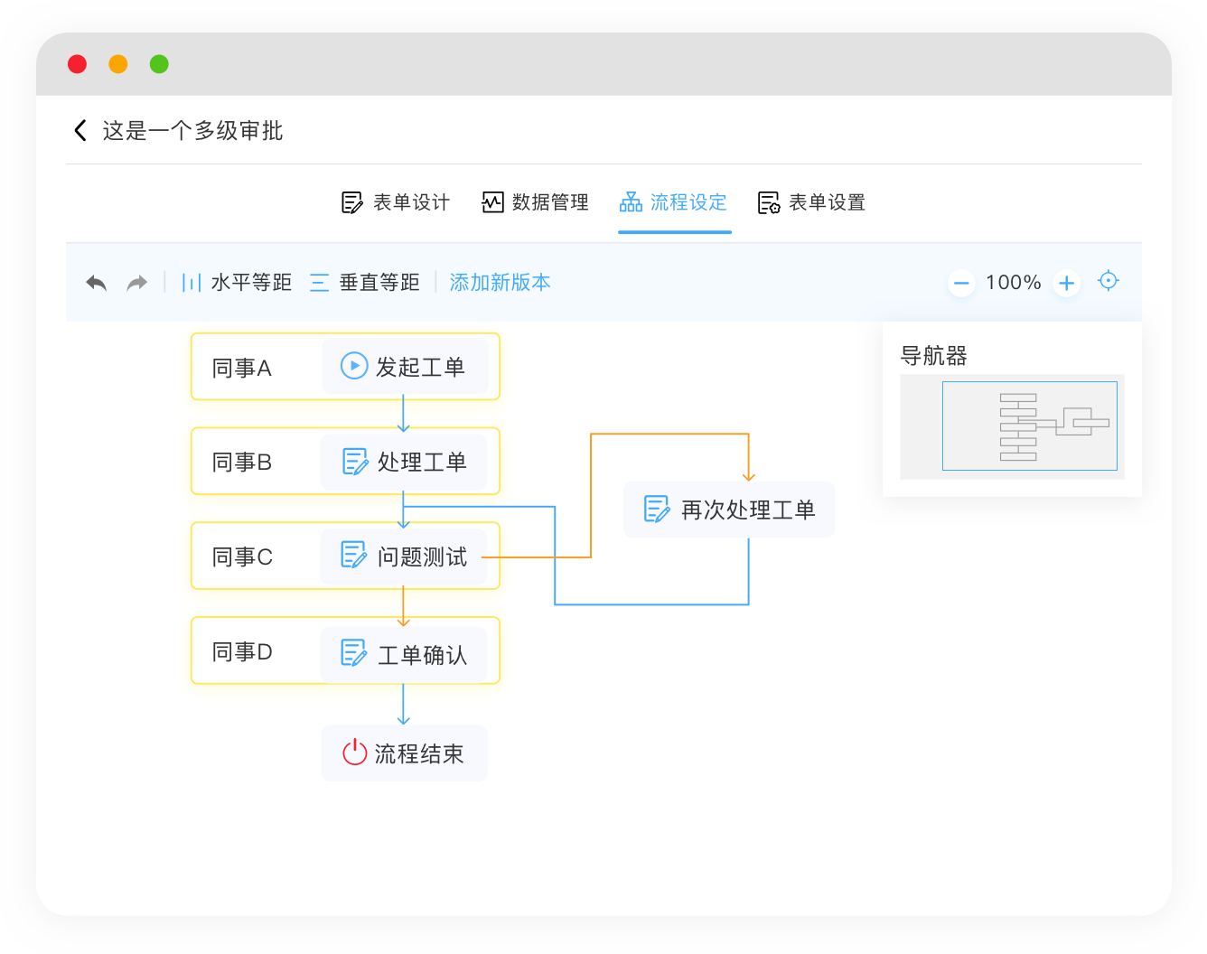The width and height of the screenshot is (1207, 954).
Task: Click the zoom out minus control
Action: [x=961, y=282]
